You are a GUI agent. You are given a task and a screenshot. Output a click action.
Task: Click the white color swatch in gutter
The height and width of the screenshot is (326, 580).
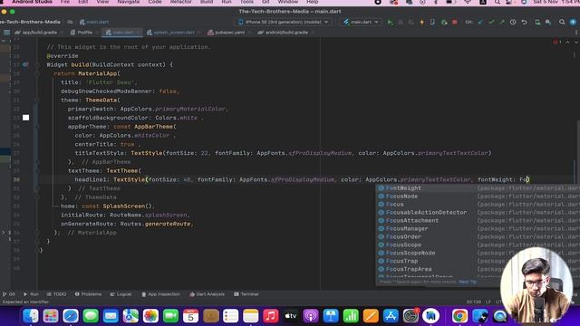(x=26, y=118)
